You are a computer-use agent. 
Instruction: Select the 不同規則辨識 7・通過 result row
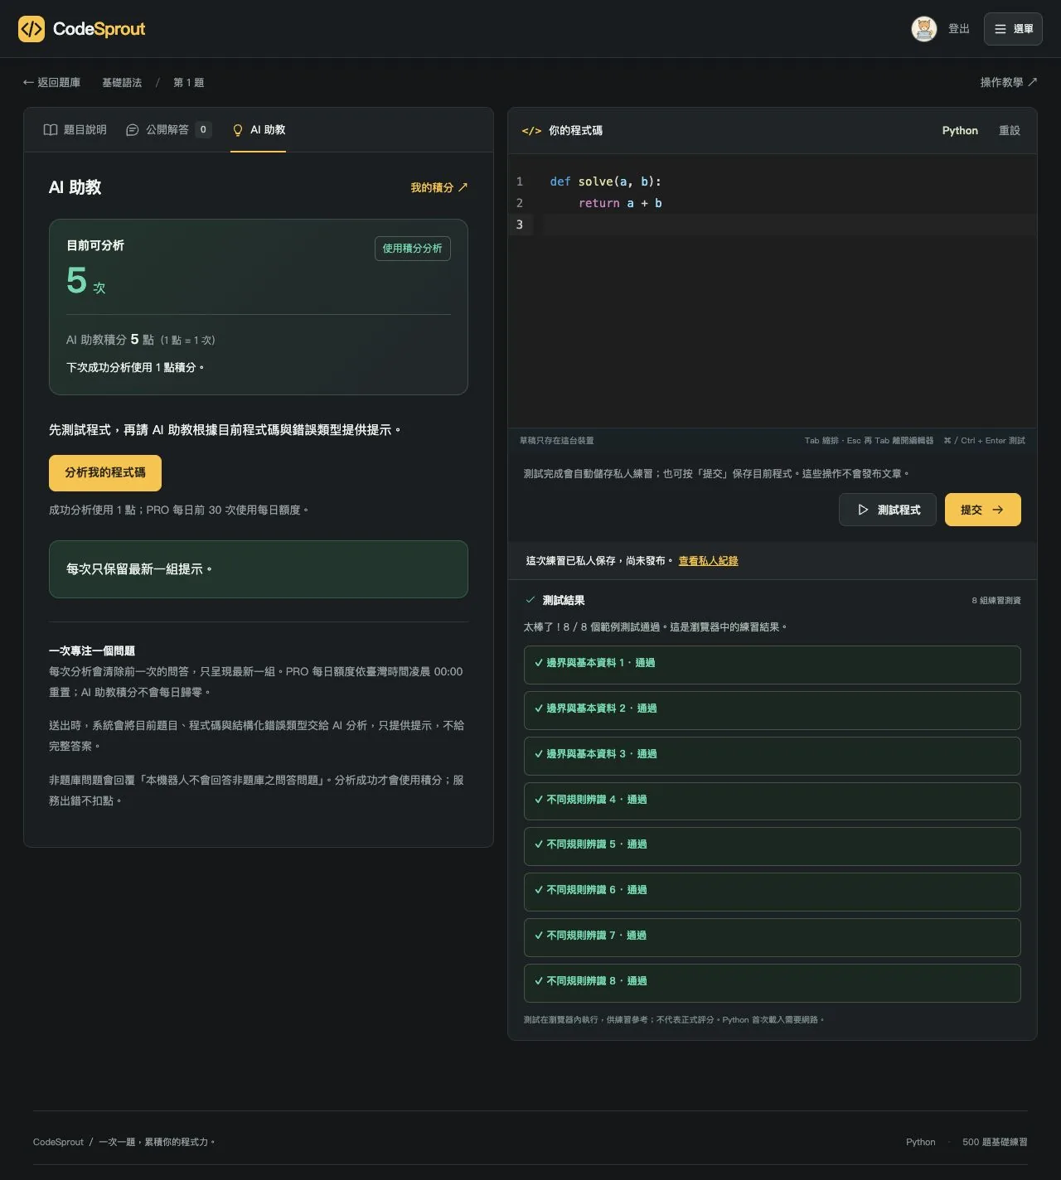(x=773, y=937)
